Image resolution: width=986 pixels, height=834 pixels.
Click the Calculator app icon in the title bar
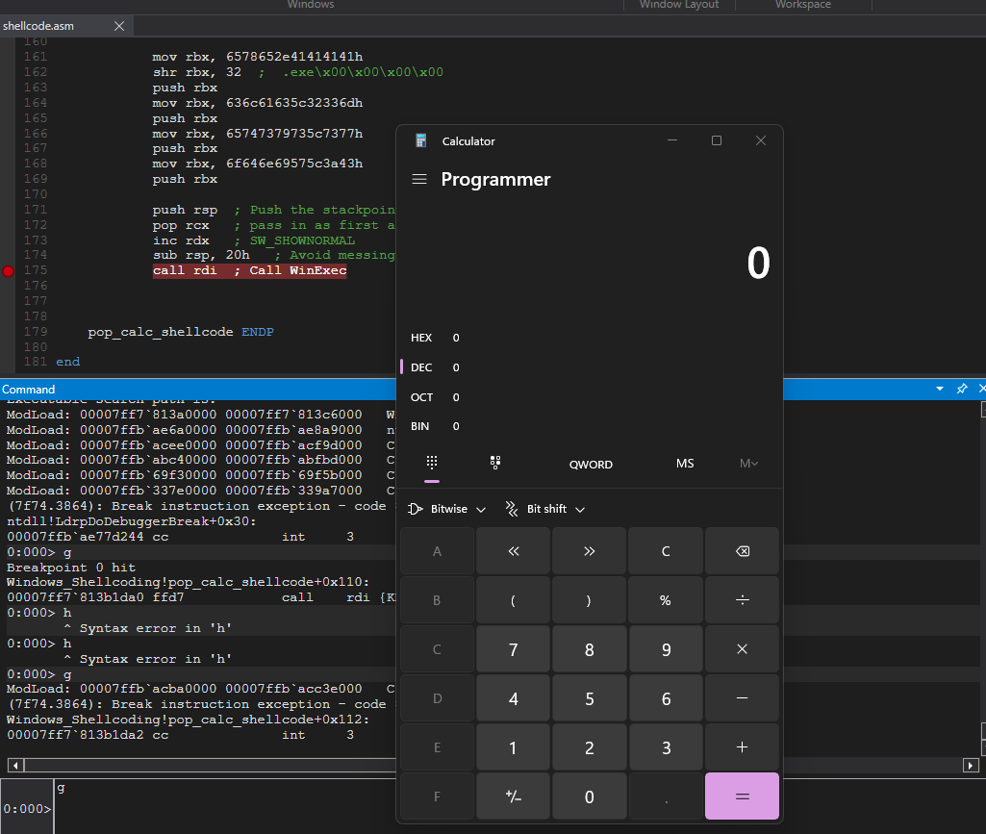(421, 140)
